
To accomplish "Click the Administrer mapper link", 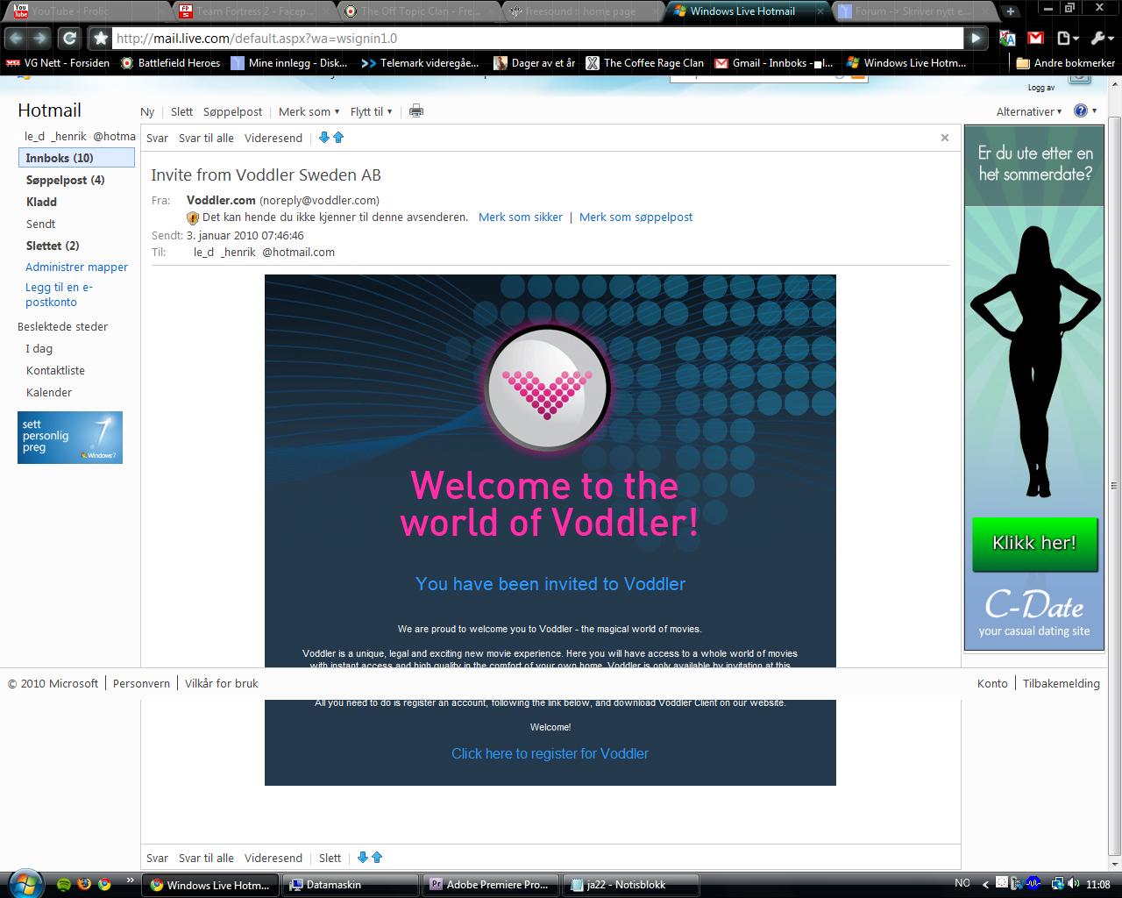I will pos(76,267).
